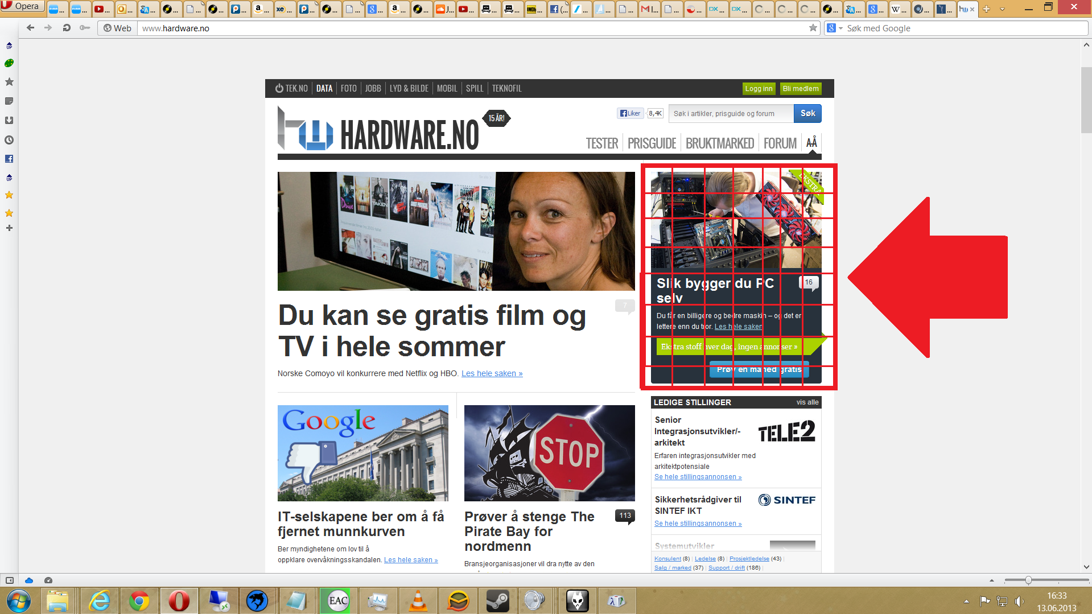Image resolution: width=1092 pixels, height=614 pixels.
Task: Click vis alle in Ledige stillinger
Action: (x=807, y=402)
